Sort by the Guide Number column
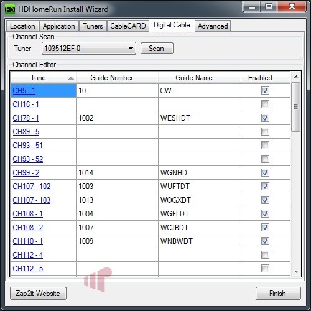Image resolution: width=311 pixels, height=311 pixels. click(117, 78)
